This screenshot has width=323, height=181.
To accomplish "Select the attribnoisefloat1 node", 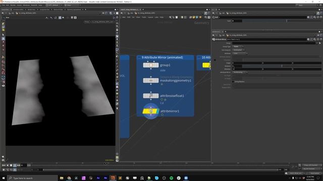I will [151, 96].
